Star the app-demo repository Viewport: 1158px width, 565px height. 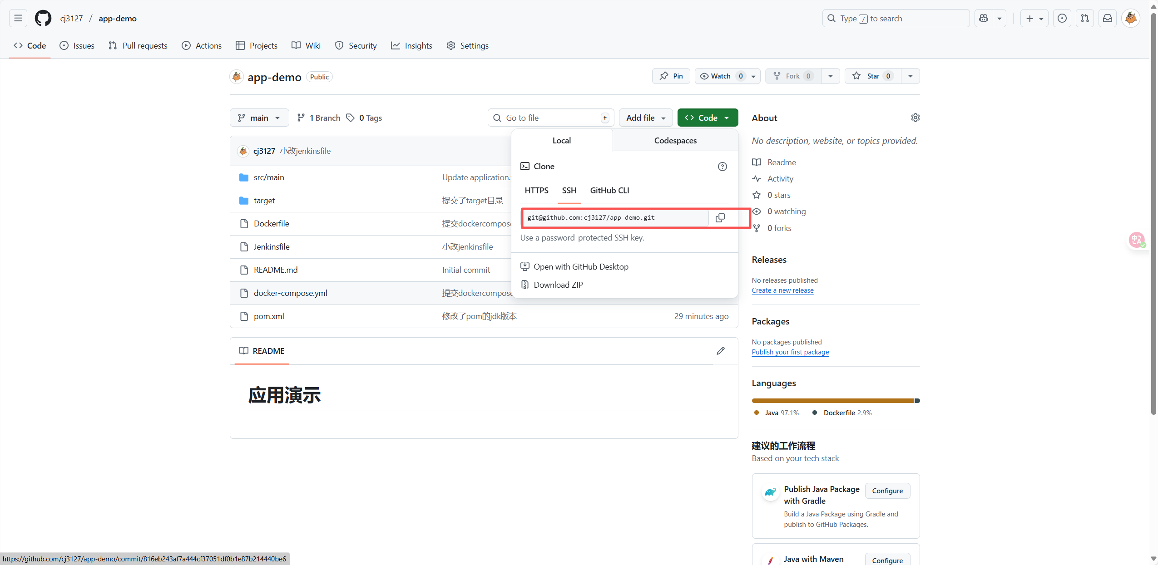pos(873,76)
